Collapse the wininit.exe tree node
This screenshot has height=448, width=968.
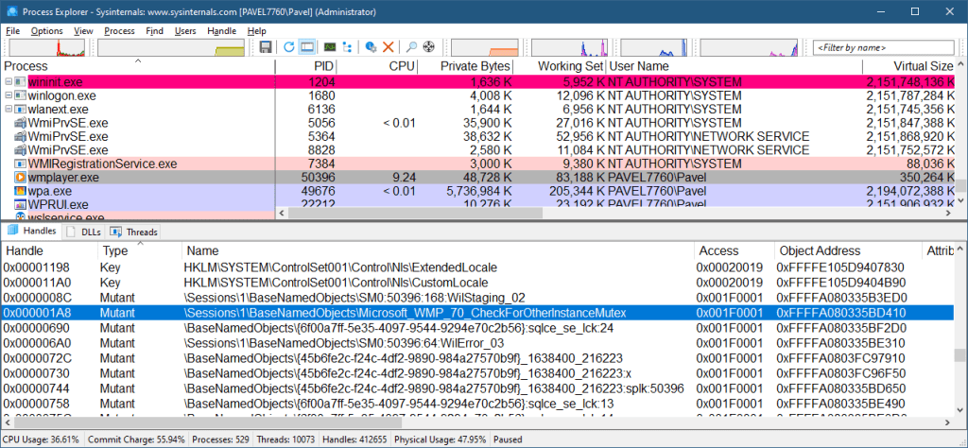point(8,82)
